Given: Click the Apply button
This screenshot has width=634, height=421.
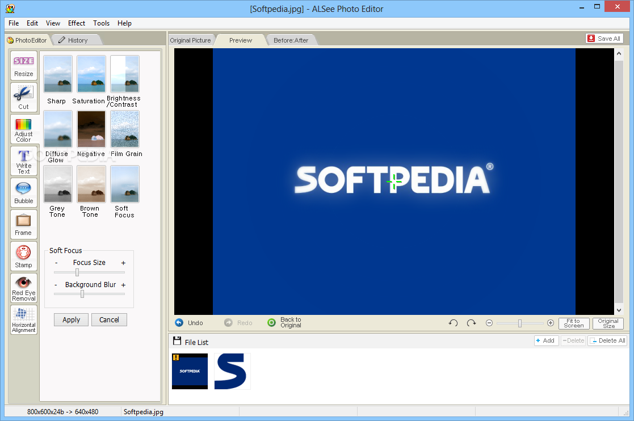Looking at the screenshot, I should [x=71, y=319].
